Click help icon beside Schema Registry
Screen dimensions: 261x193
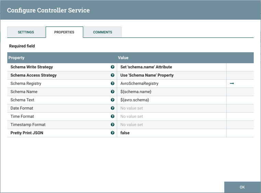[x=112, y=83]
